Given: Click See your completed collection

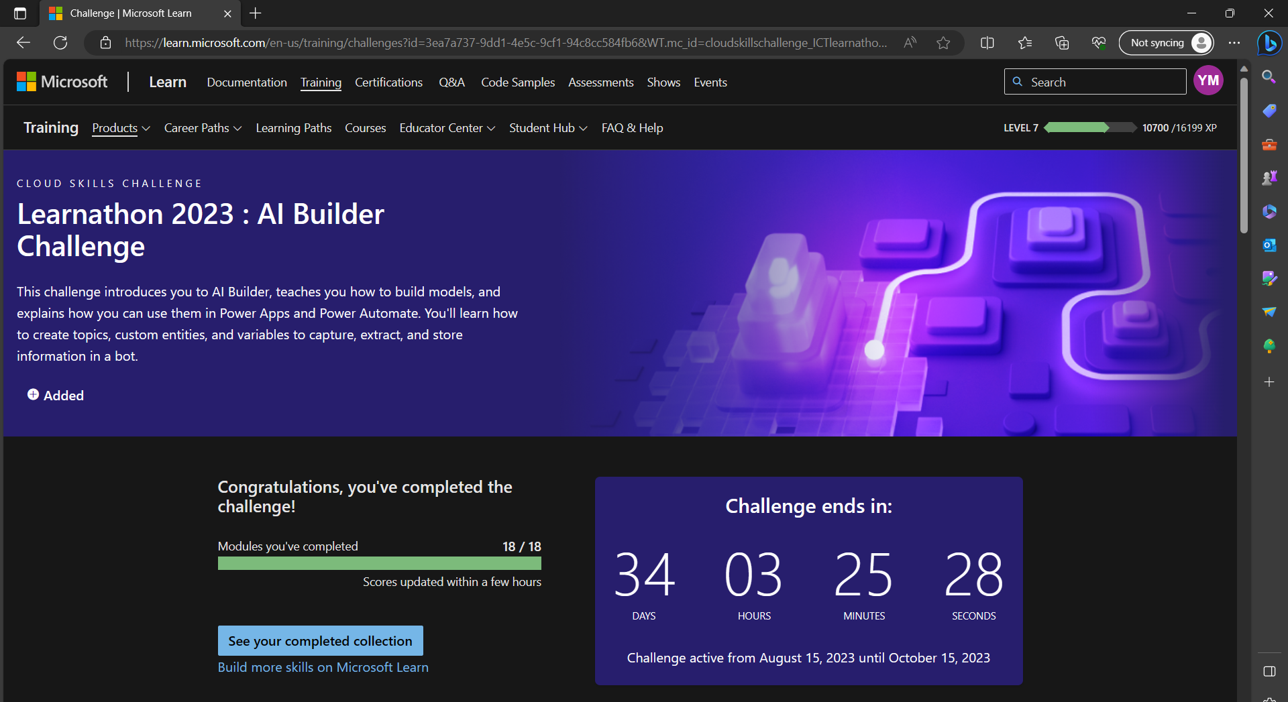Looking at the screenshot, I should [x=320, y=640].
